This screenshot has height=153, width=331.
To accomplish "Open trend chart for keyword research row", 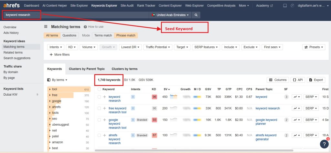I will (x=297, y=97).
